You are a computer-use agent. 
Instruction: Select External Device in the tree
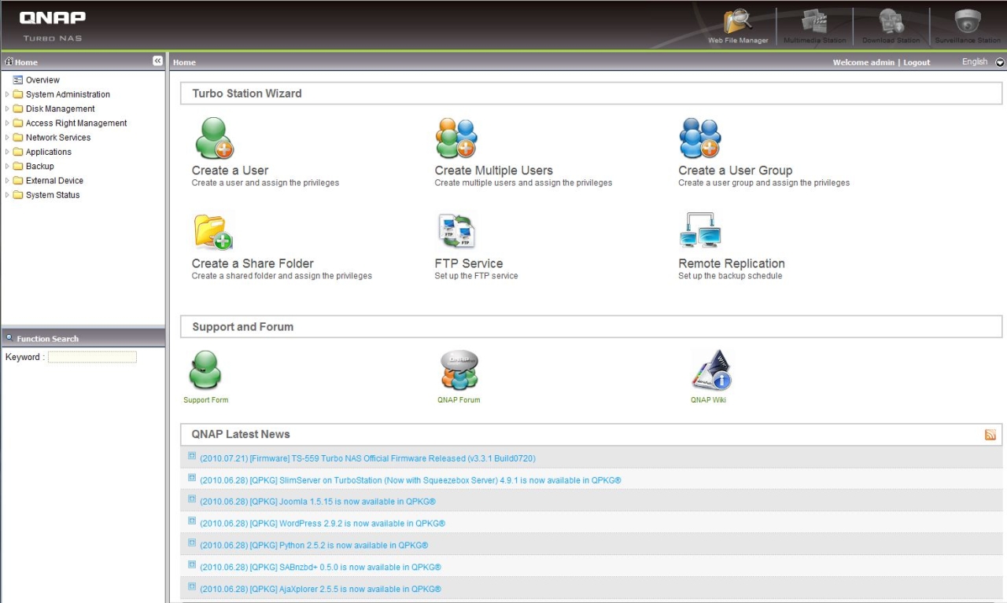pyautogui.click(x=54, y=181)
